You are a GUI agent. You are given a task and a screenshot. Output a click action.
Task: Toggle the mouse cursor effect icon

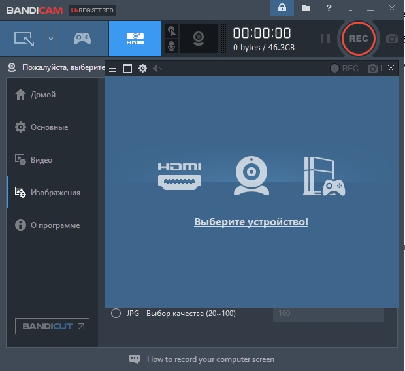coord(172,31)
